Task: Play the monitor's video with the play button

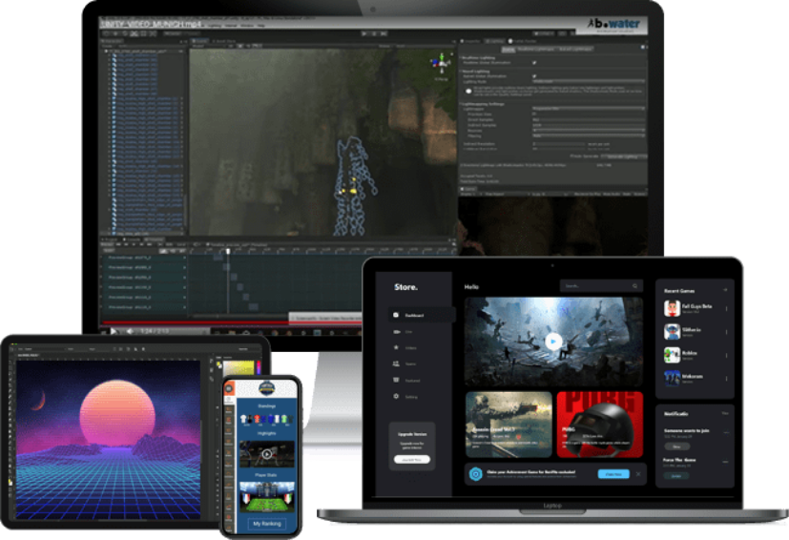Action: (114, 331)
